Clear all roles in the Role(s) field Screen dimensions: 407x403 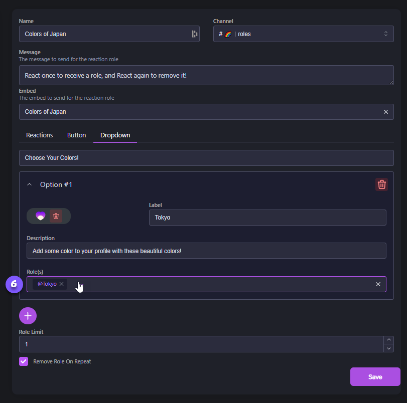[x=378, y=284]
